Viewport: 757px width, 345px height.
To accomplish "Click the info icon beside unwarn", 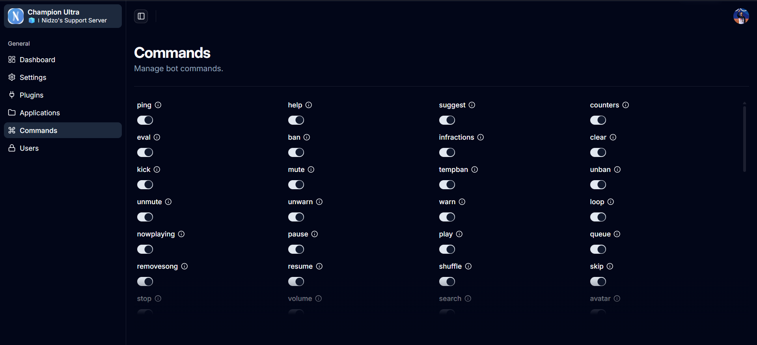I will pyautogui.click(x=319, y=202).
